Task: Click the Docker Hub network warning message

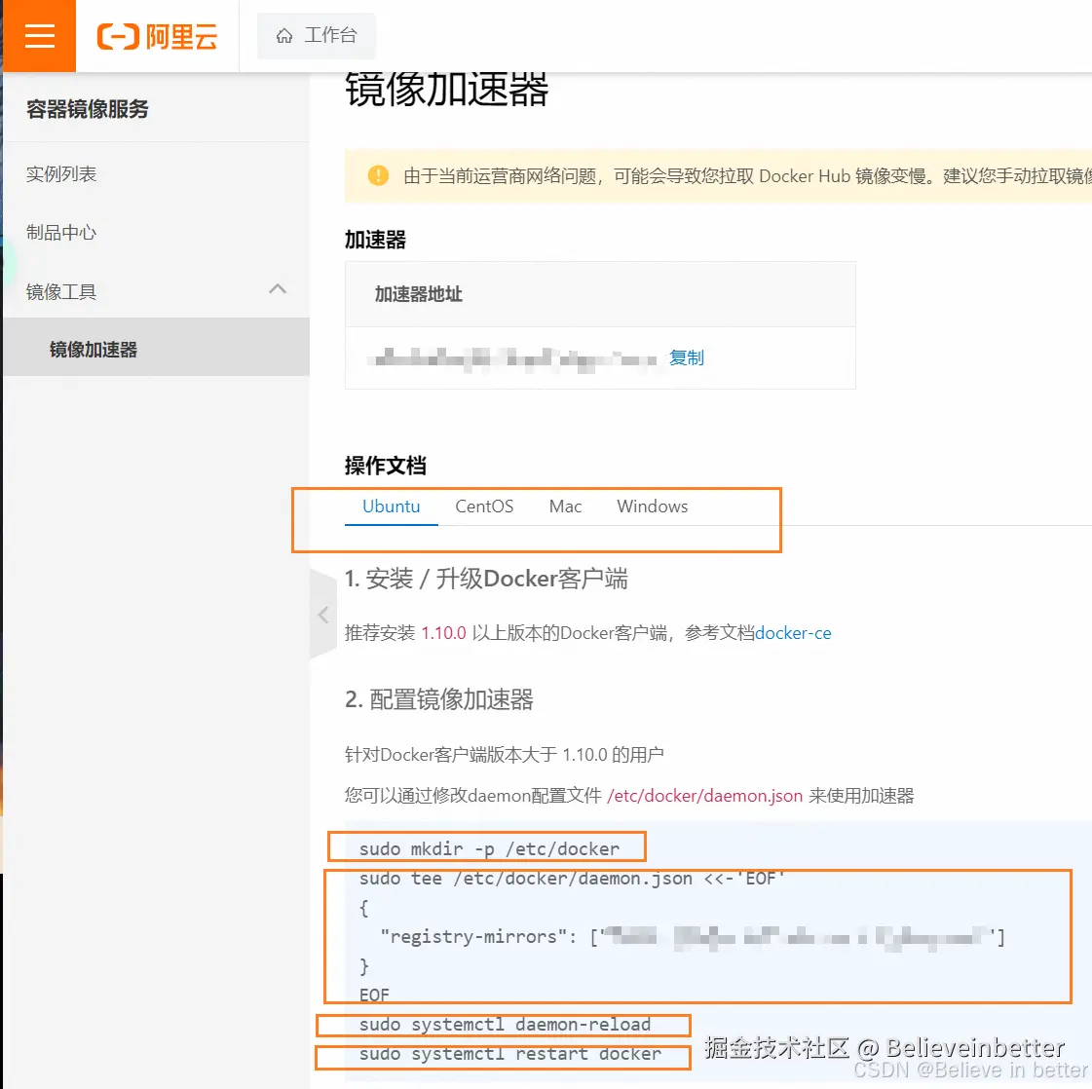Action: click(747, 176)
